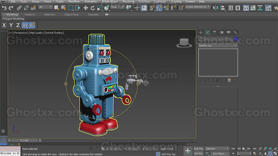Viewport: 278px width, 156px height.
Task: Open the Create panel plus tab
Action: click(201, 32)
